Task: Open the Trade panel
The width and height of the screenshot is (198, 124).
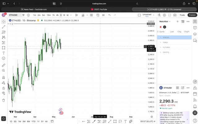Action: (x=182, y=15)
